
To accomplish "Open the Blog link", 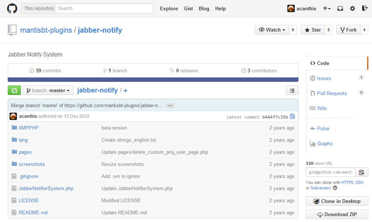I will click(204, 8).
